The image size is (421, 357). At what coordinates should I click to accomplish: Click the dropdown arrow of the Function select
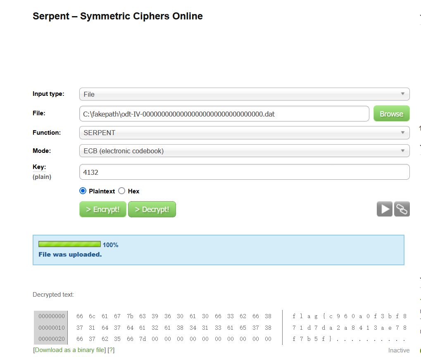pos(402,133)
